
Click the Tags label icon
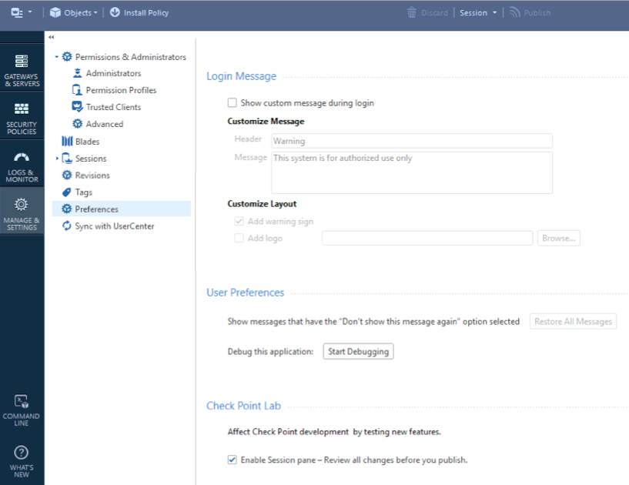[66, 192]
